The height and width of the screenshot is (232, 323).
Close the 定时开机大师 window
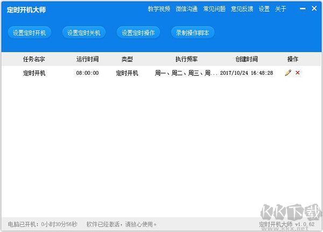(314, 9)
